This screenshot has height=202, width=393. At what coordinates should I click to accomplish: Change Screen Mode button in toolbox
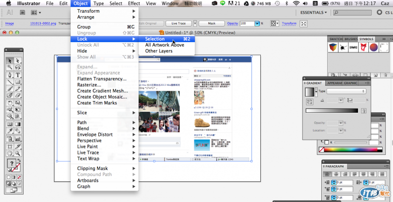[x=13, y=190]
